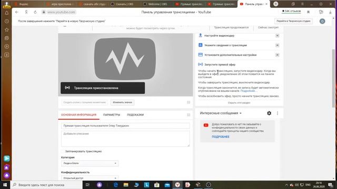Expand the 'Интересные сообщения' chat dropdown
This screenshot has width=337, height=189.
pos(221,113)
